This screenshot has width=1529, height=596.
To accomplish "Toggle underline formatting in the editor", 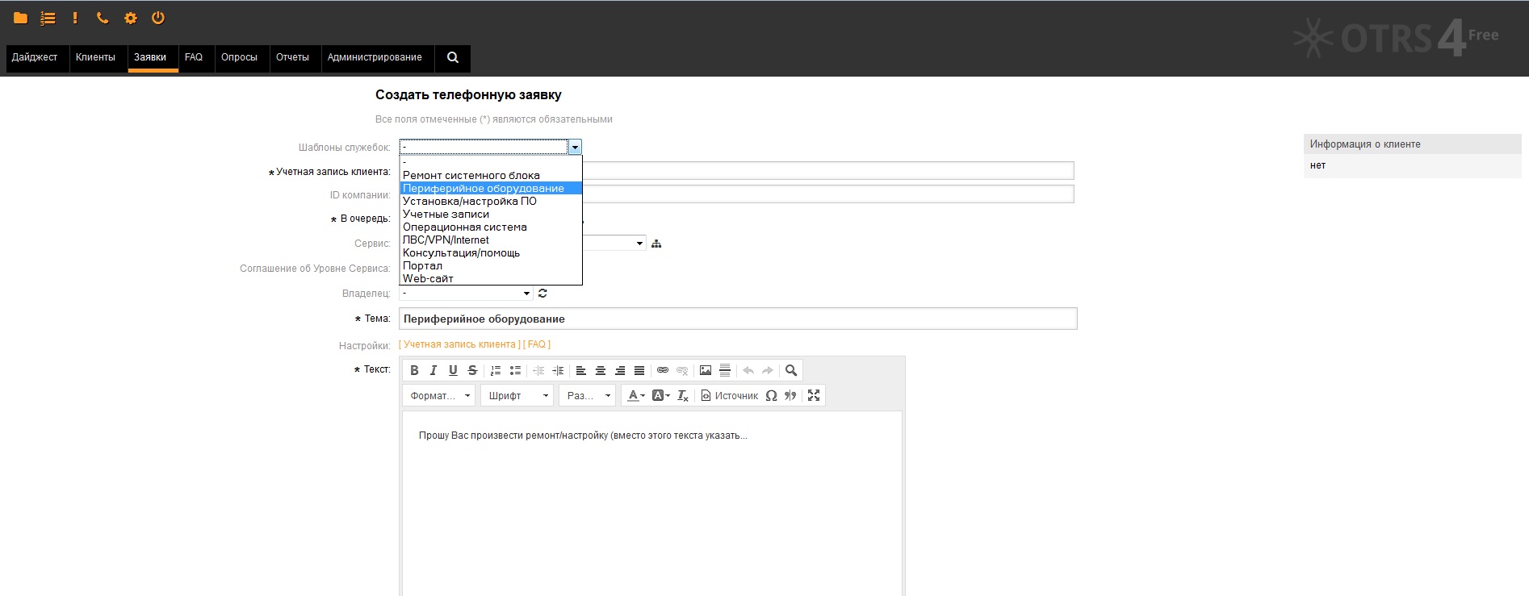I will [x=453, y=370].
